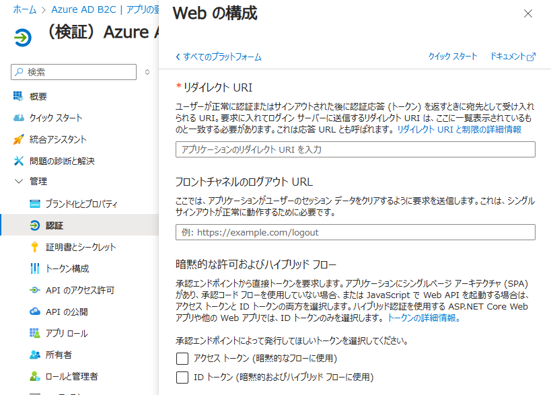Image resolution: width=551 pixels, height=395 pixels.
Task: Click external link icon beside ドキュメント
Action: click(x=531, y=57)
